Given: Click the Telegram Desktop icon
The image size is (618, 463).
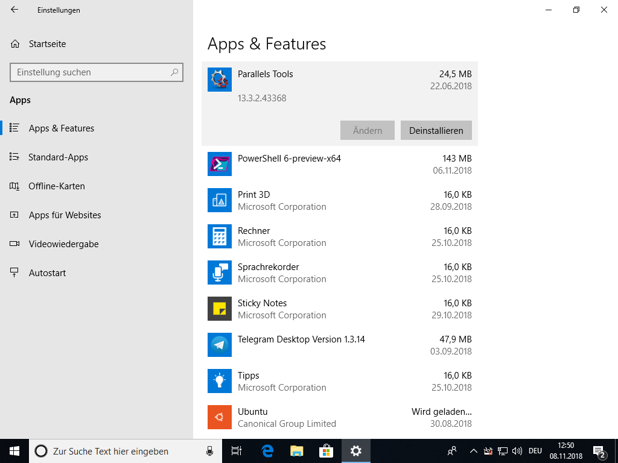Looking at the screenshot, I should click(x=219, y=345).
